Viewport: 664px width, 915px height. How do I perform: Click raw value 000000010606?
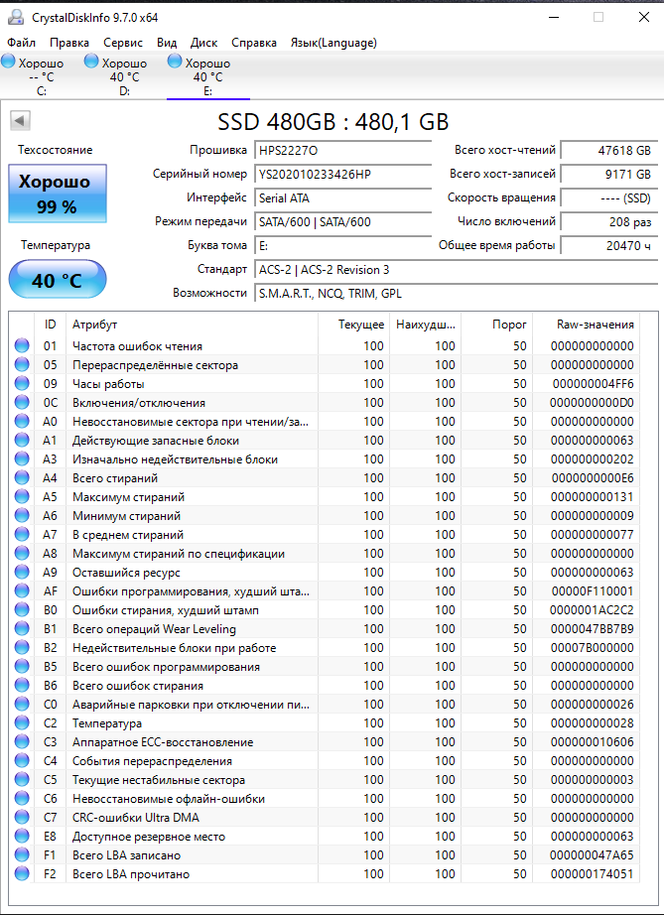point(593,741)
